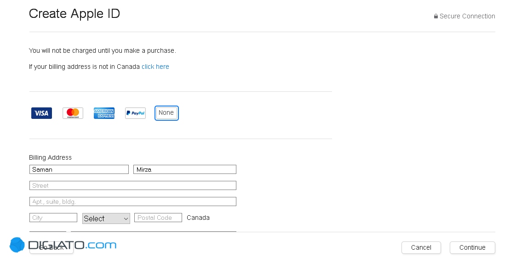510x263 pixels.
Task: Select Visa as payment method
Action: click(41, 113)
